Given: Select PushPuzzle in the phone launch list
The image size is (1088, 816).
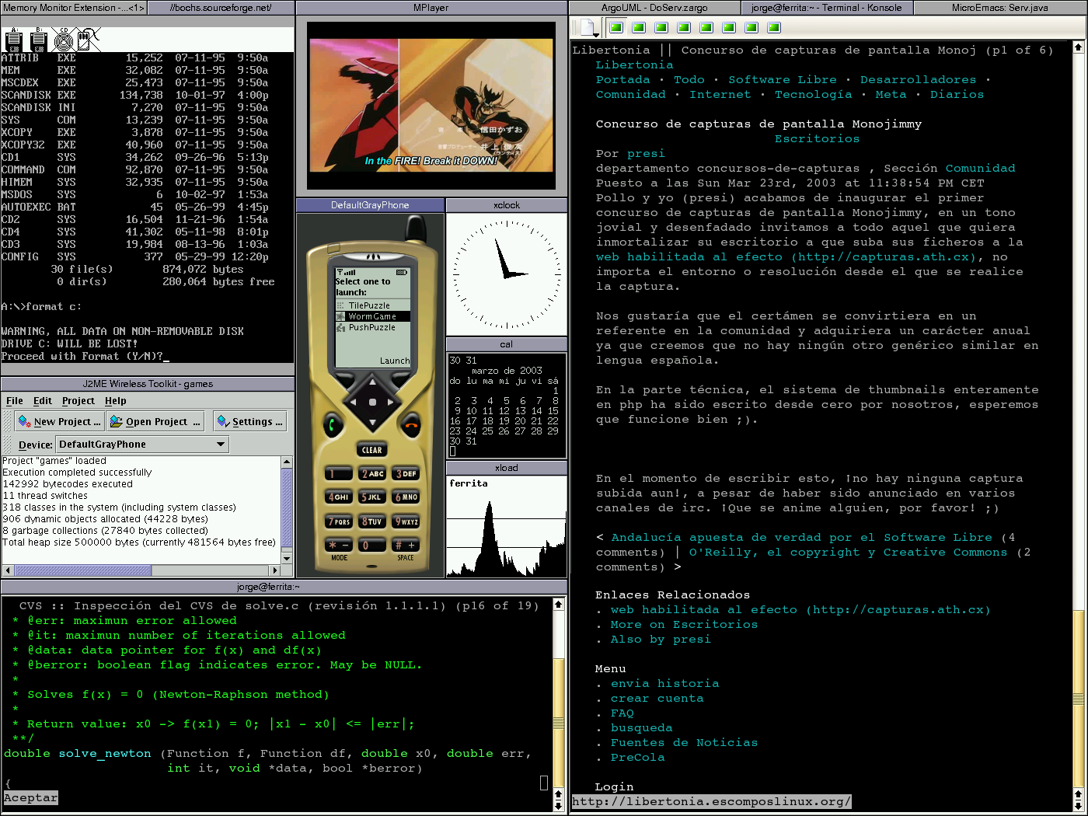Looking at the screenshot, I should [372, 327].
